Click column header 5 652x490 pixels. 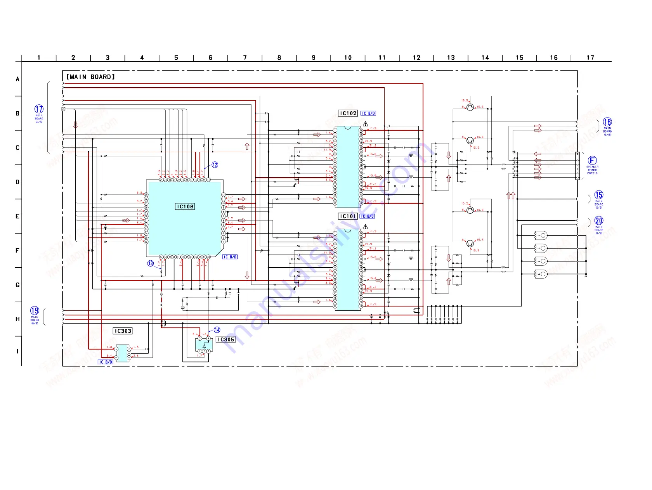176,57
